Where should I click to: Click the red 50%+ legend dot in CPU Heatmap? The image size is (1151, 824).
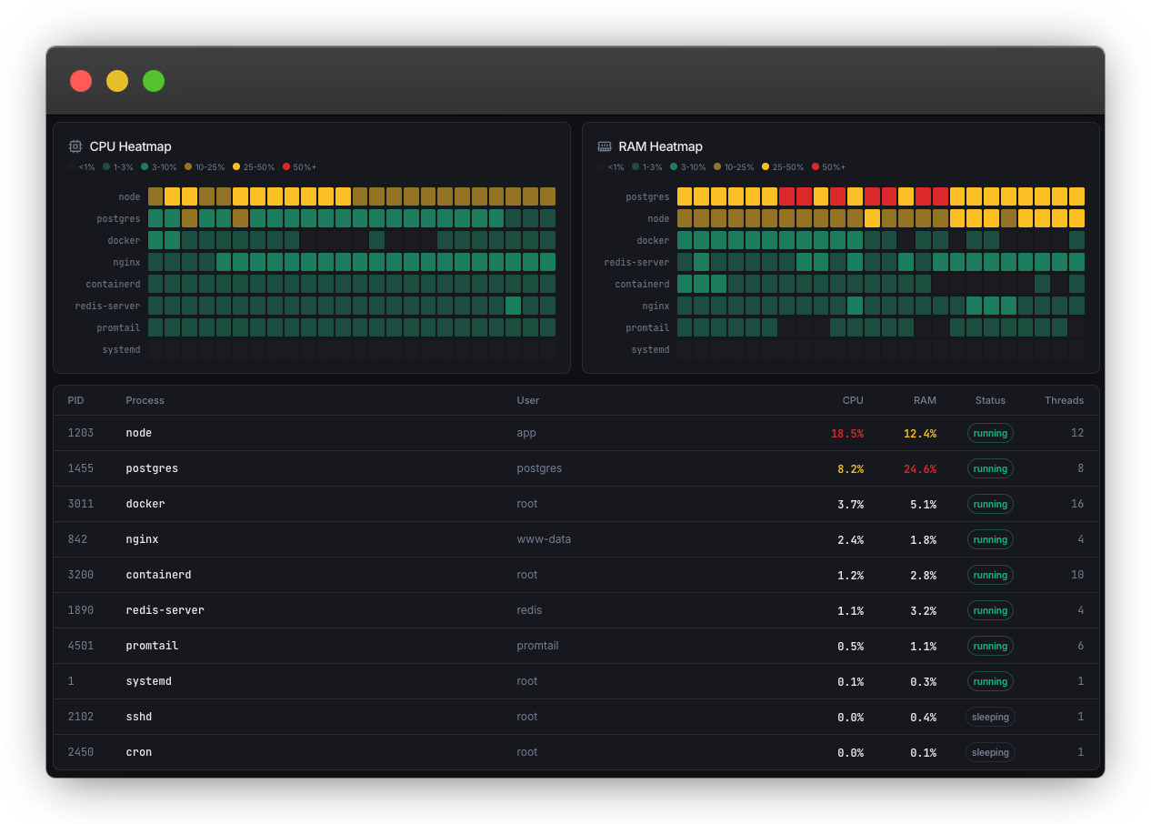click(286, 166)
